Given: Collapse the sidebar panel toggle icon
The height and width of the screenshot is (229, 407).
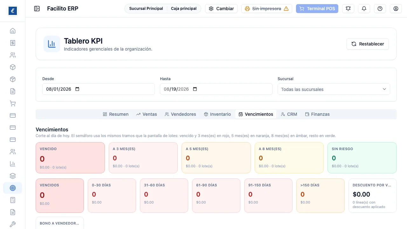Looking at the screenshot, I should [x=37, y=9].
